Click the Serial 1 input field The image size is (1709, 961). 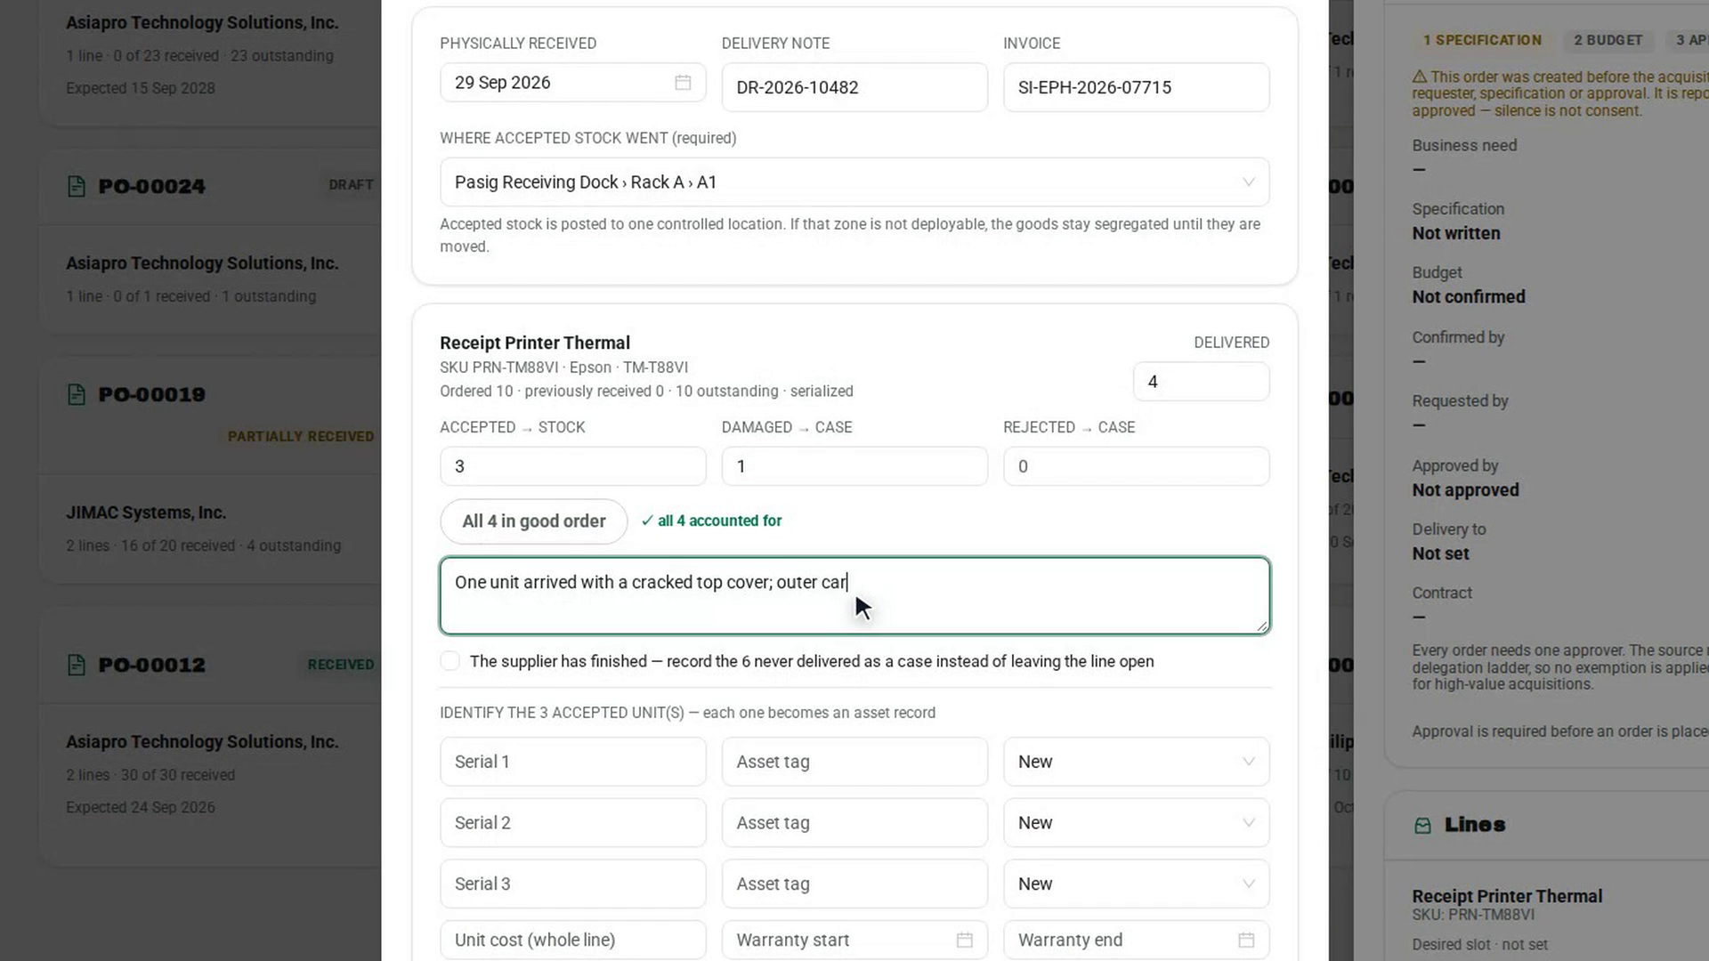tap(573, 762)
